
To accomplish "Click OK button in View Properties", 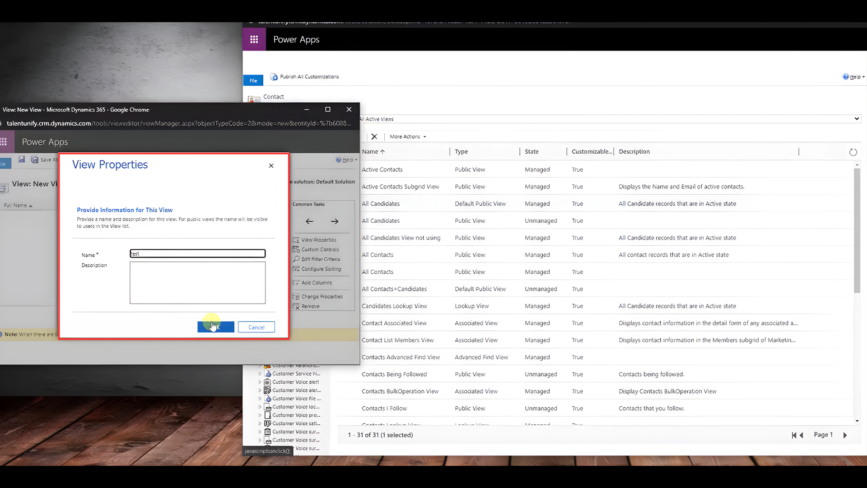I will click(216, 327).
